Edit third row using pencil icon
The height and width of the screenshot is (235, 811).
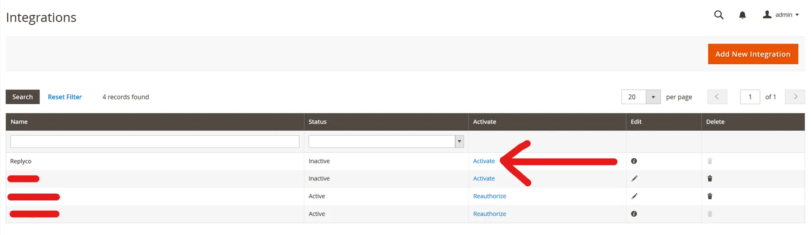click(x=634, y=196)
